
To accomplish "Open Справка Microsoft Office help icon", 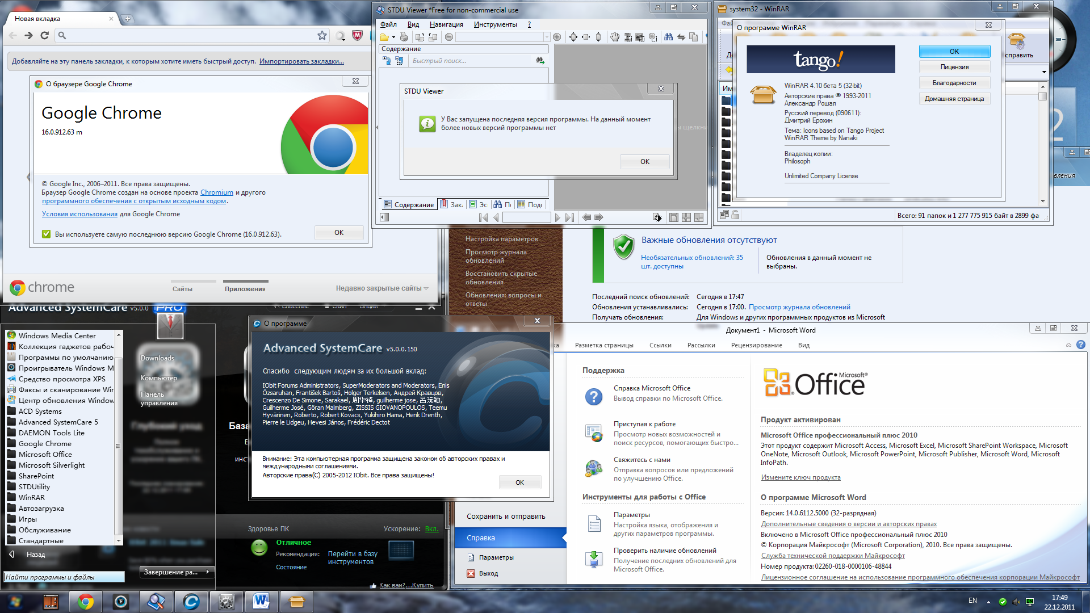I will 594,397.
